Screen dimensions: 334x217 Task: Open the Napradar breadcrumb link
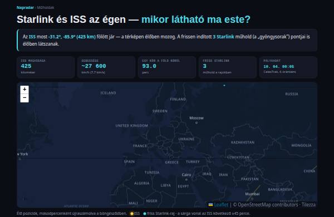(x=25, y=7)
